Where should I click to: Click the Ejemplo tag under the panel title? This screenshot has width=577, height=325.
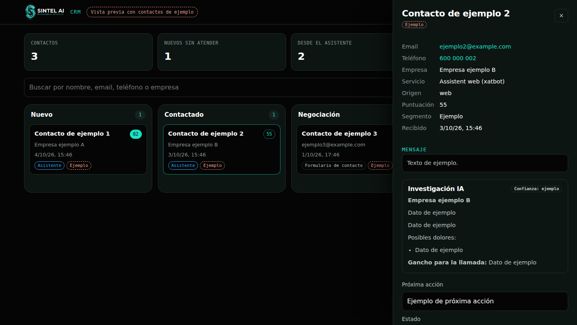[x=414, y=24]
